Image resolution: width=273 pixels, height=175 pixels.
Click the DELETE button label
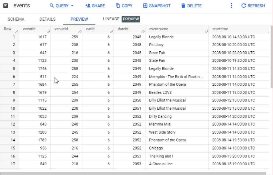pyautogui.click(x=194, y=6)
